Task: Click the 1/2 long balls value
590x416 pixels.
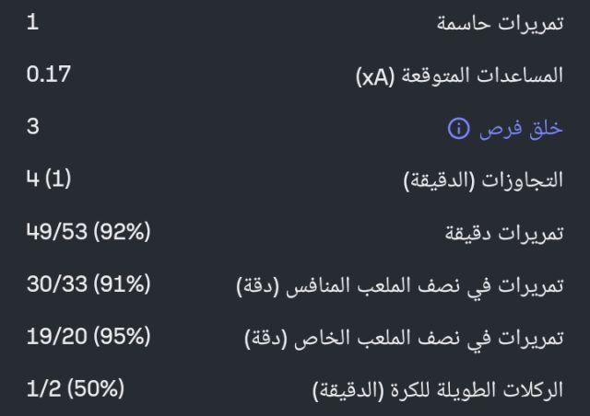Action: pos(40,389)
